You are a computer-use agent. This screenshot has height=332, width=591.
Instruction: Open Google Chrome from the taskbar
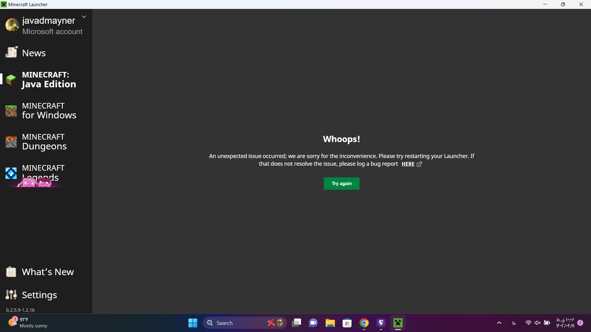pos(364,323)
